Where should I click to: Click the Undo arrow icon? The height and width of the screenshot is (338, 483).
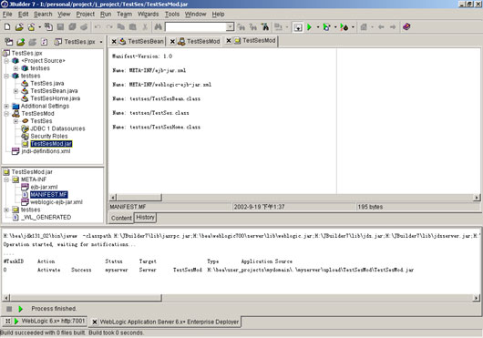pyautogui.click(x=98, y=27)
